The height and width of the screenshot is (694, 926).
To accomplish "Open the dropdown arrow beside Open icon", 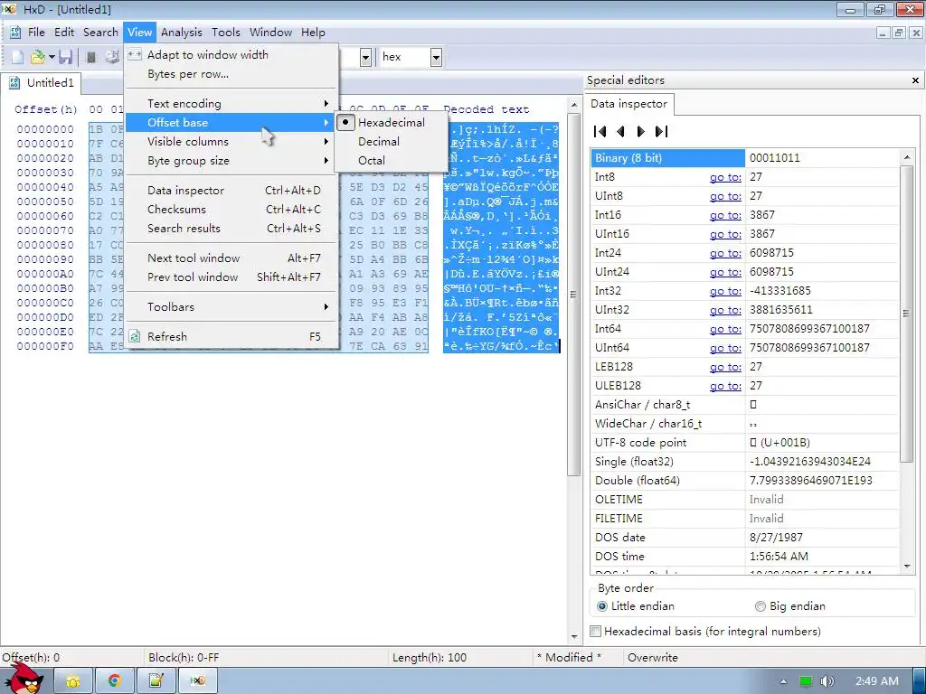I will click(52, 57).
